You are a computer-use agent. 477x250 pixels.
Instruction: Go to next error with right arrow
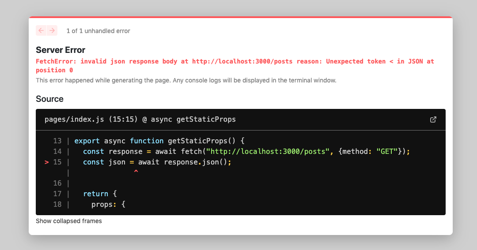point(52,30)
